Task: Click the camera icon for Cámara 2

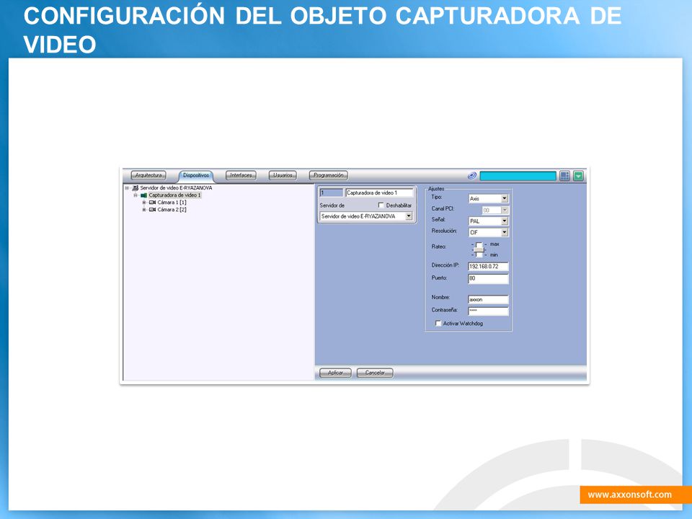Action: coord(152,210)
